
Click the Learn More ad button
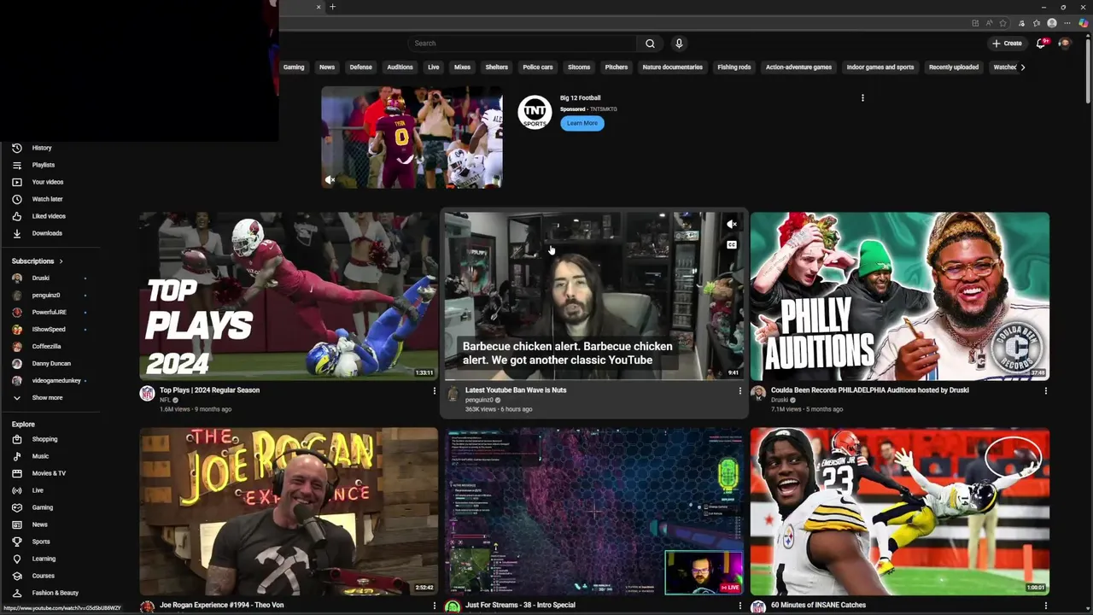[x=582, y=123]
